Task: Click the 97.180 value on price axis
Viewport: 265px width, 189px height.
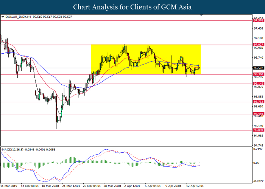Action: tap(258, 38)
